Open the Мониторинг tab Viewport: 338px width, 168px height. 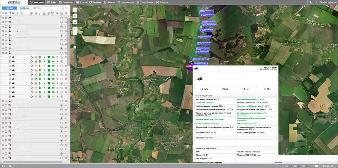[x=37, y=2]
